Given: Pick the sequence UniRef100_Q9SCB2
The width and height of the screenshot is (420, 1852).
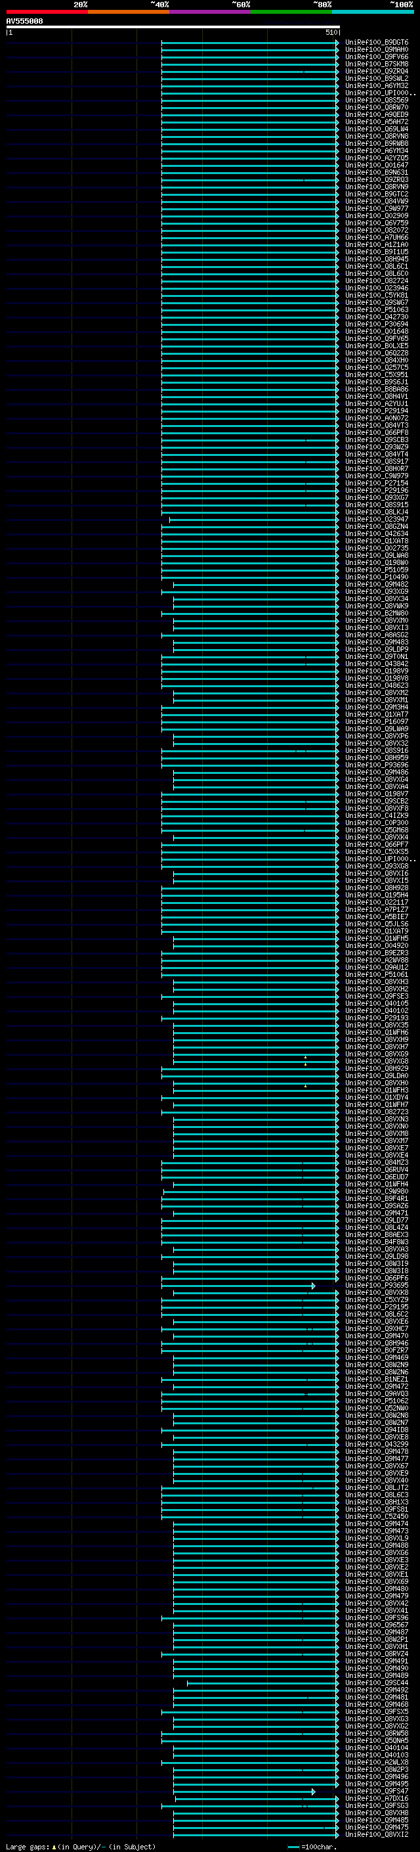Looking at the screenshot, I should tap(376, 802).
